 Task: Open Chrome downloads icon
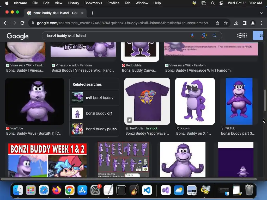[x=236, y=23]
